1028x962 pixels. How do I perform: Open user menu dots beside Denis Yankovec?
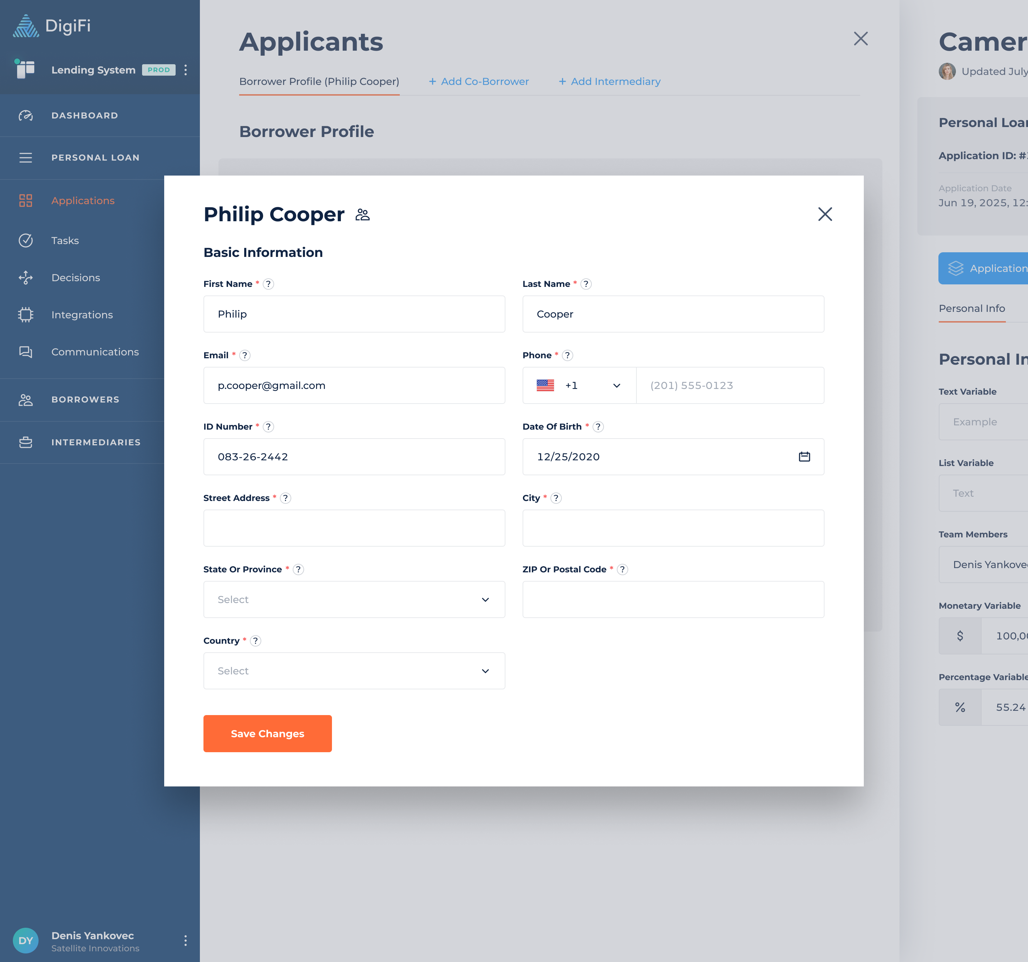[x=185, y=941]
